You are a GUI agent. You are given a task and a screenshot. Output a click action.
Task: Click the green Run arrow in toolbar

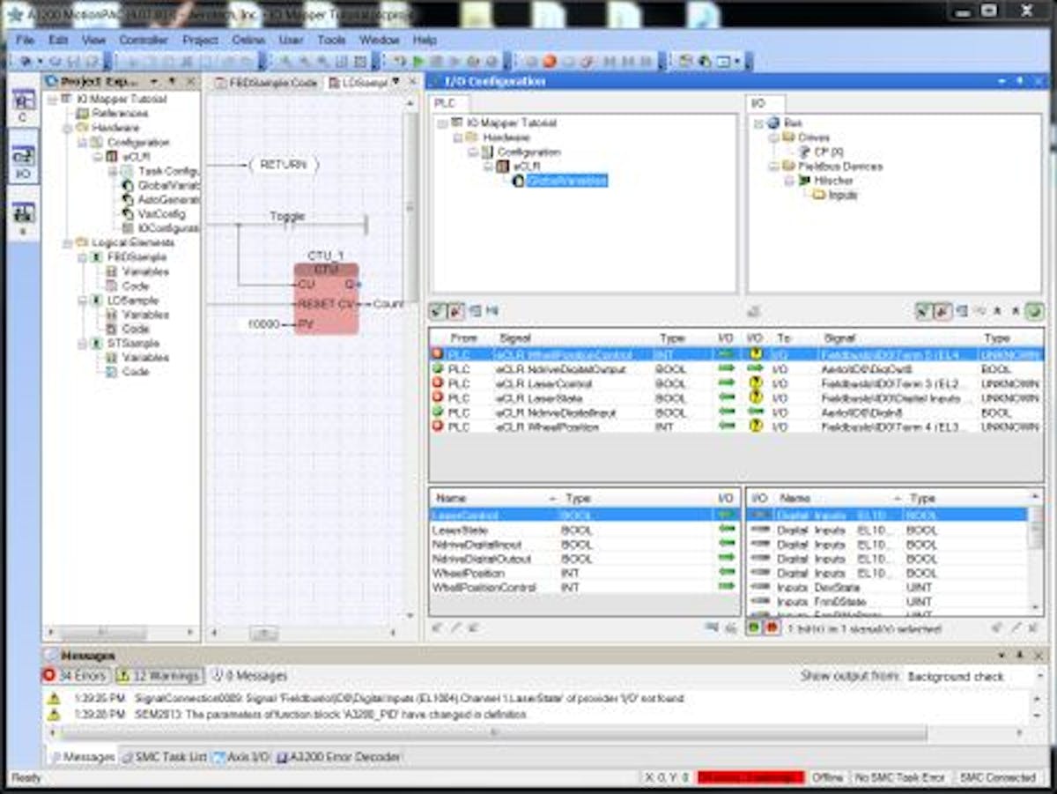(418, 62)
